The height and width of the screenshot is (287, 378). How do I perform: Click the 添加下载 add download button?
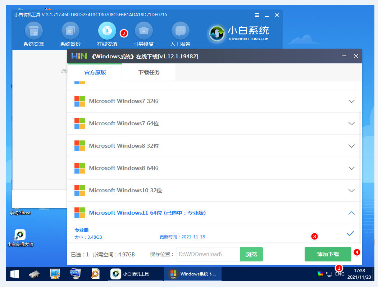tap(328, 254)
